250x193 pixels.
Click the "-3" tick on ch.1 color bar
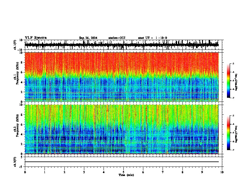(x=233, y=63)
